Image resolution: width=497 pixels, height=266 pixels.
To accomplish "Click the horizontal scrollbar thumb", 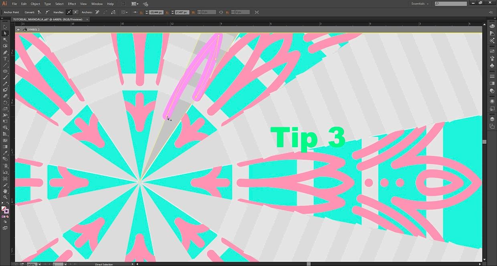I will click(309, 264).
